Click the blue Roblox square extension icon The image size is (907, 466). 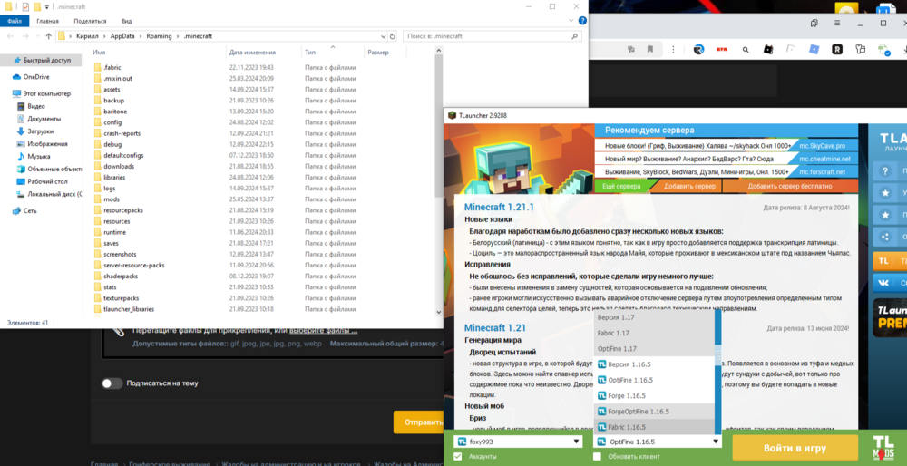(x=814, y=50)
